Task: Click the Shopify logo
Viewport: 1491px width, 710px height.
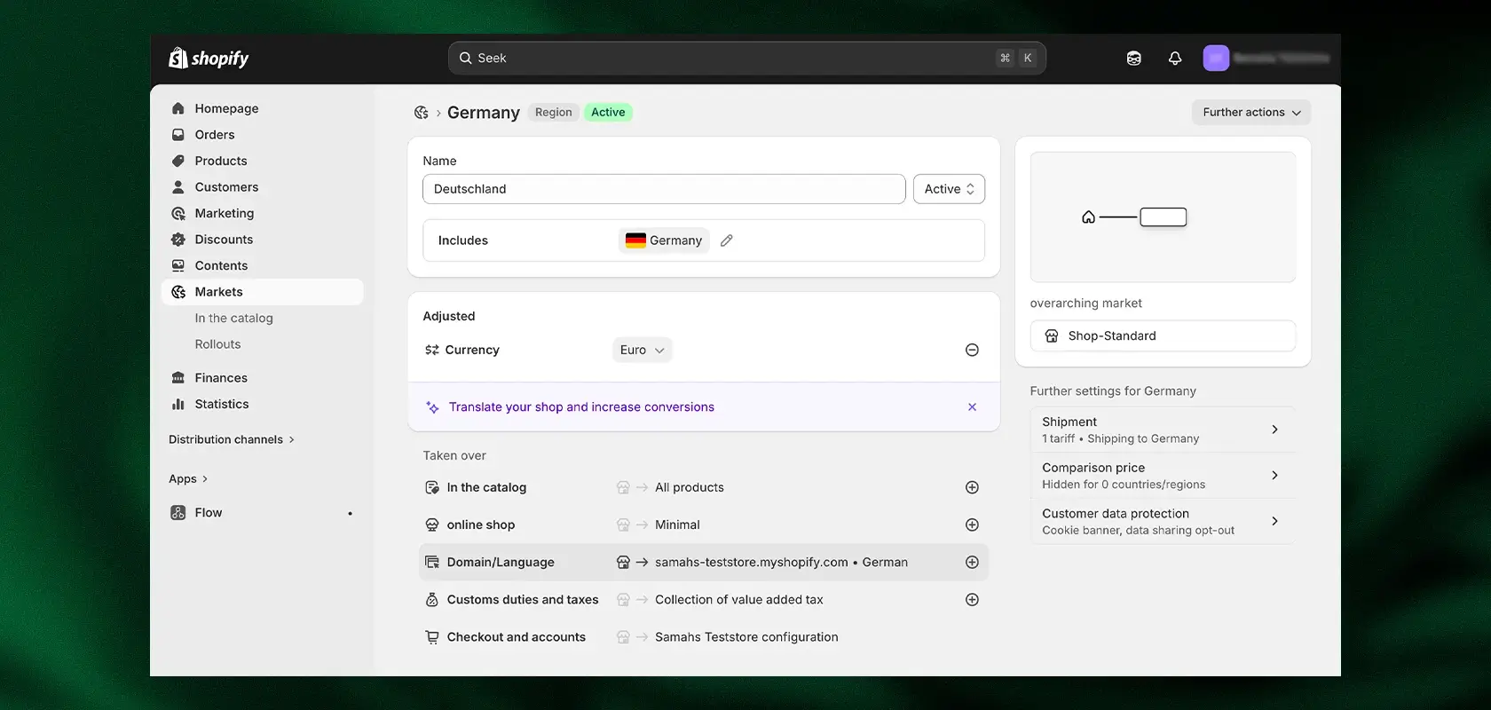Action: point(209,58)
